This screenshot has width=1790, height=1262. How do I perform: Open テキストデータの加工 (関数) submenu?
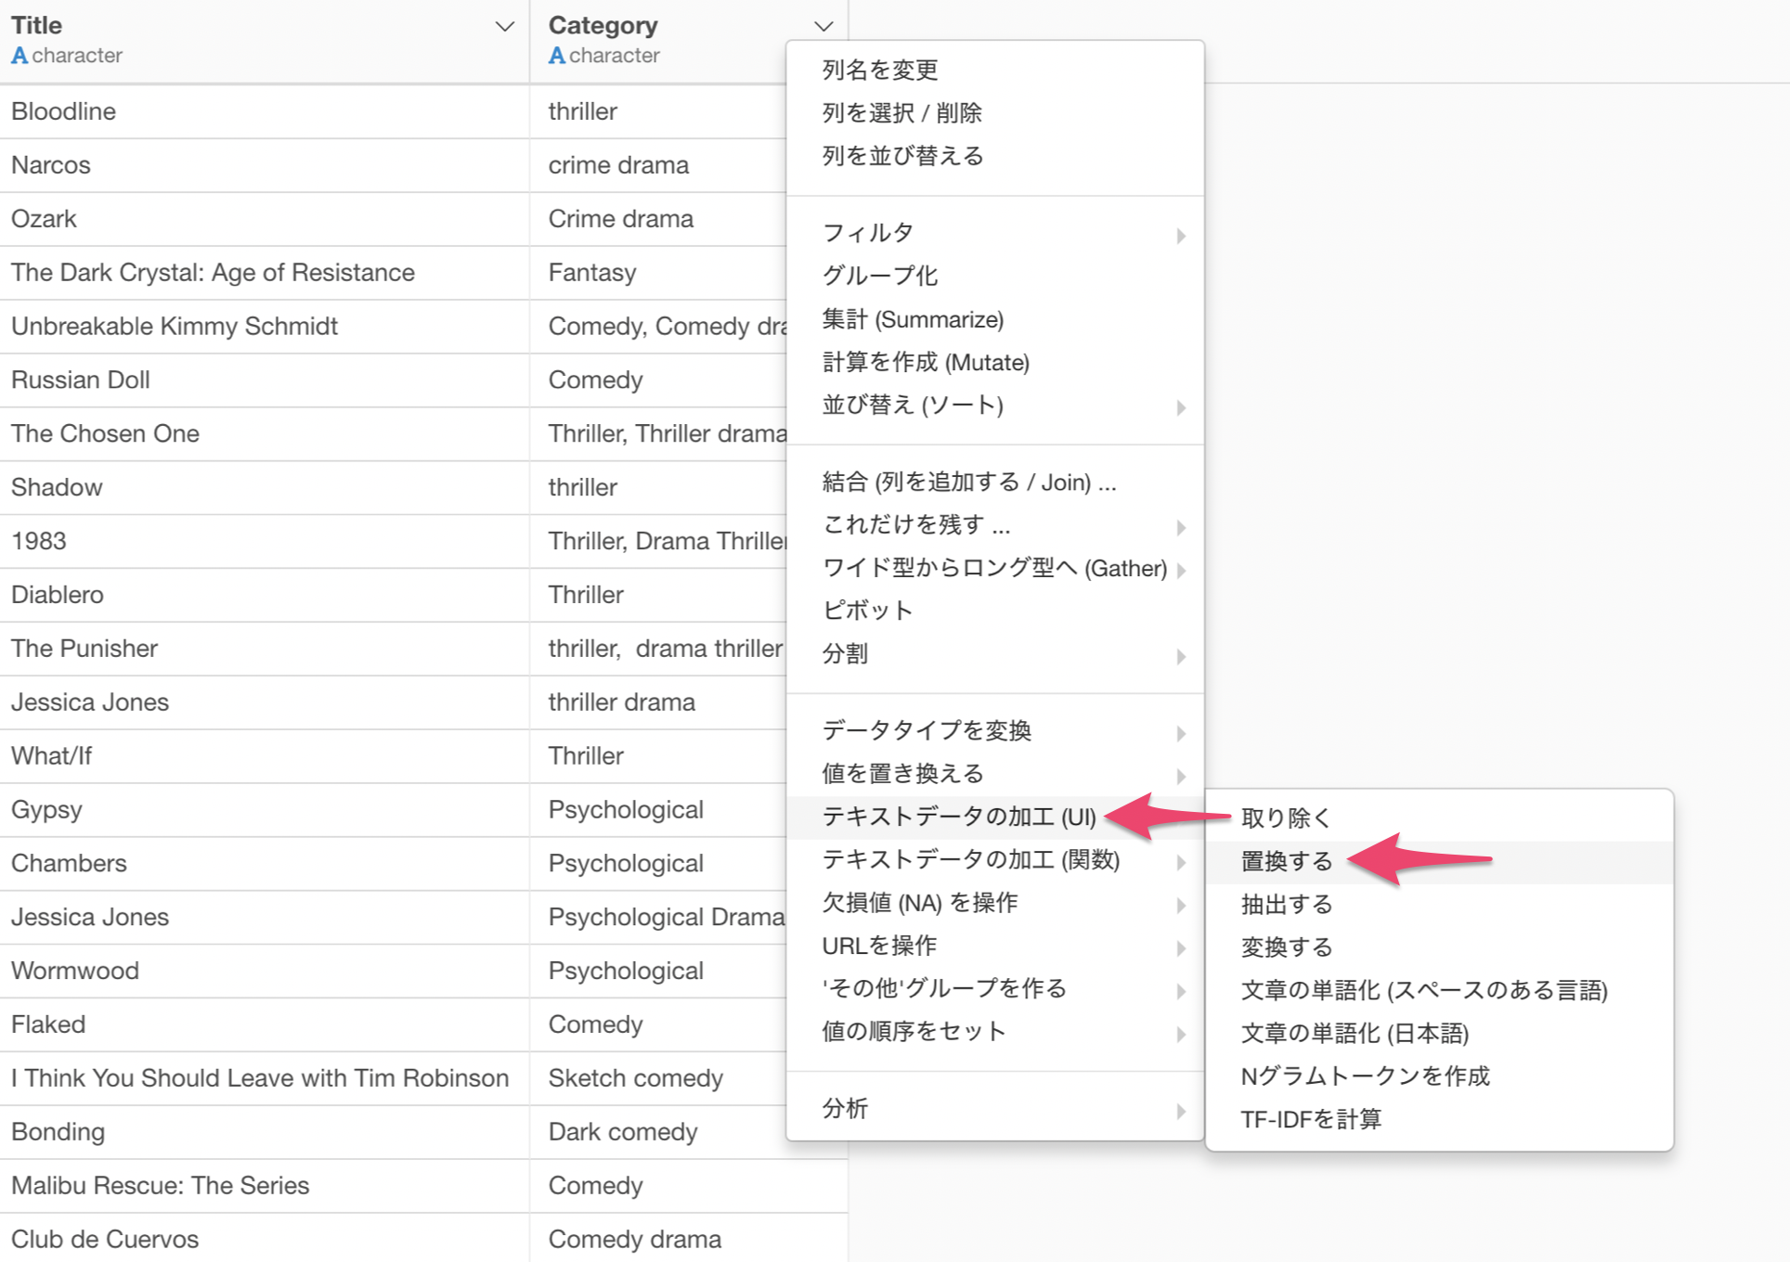tap(995, 859)
